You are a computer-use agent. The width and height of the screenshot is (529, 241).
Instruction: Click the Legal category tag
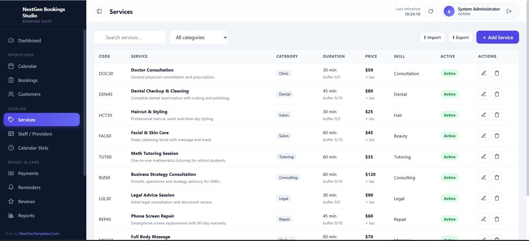point(284,199)
